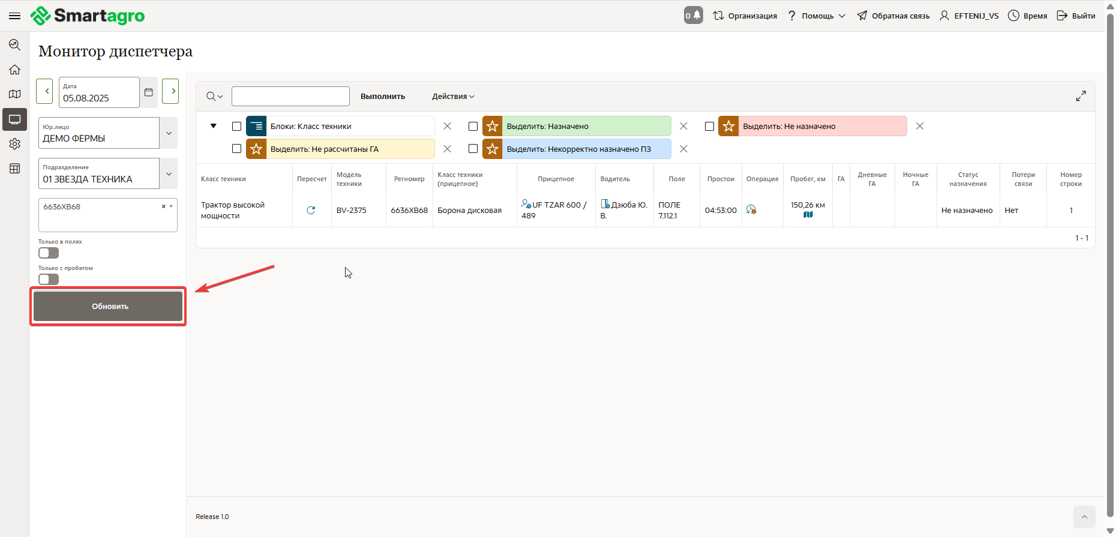This screenshot has height=537, width=1116.
Task: Click the notifications bell icon
Action: [693, 16]
